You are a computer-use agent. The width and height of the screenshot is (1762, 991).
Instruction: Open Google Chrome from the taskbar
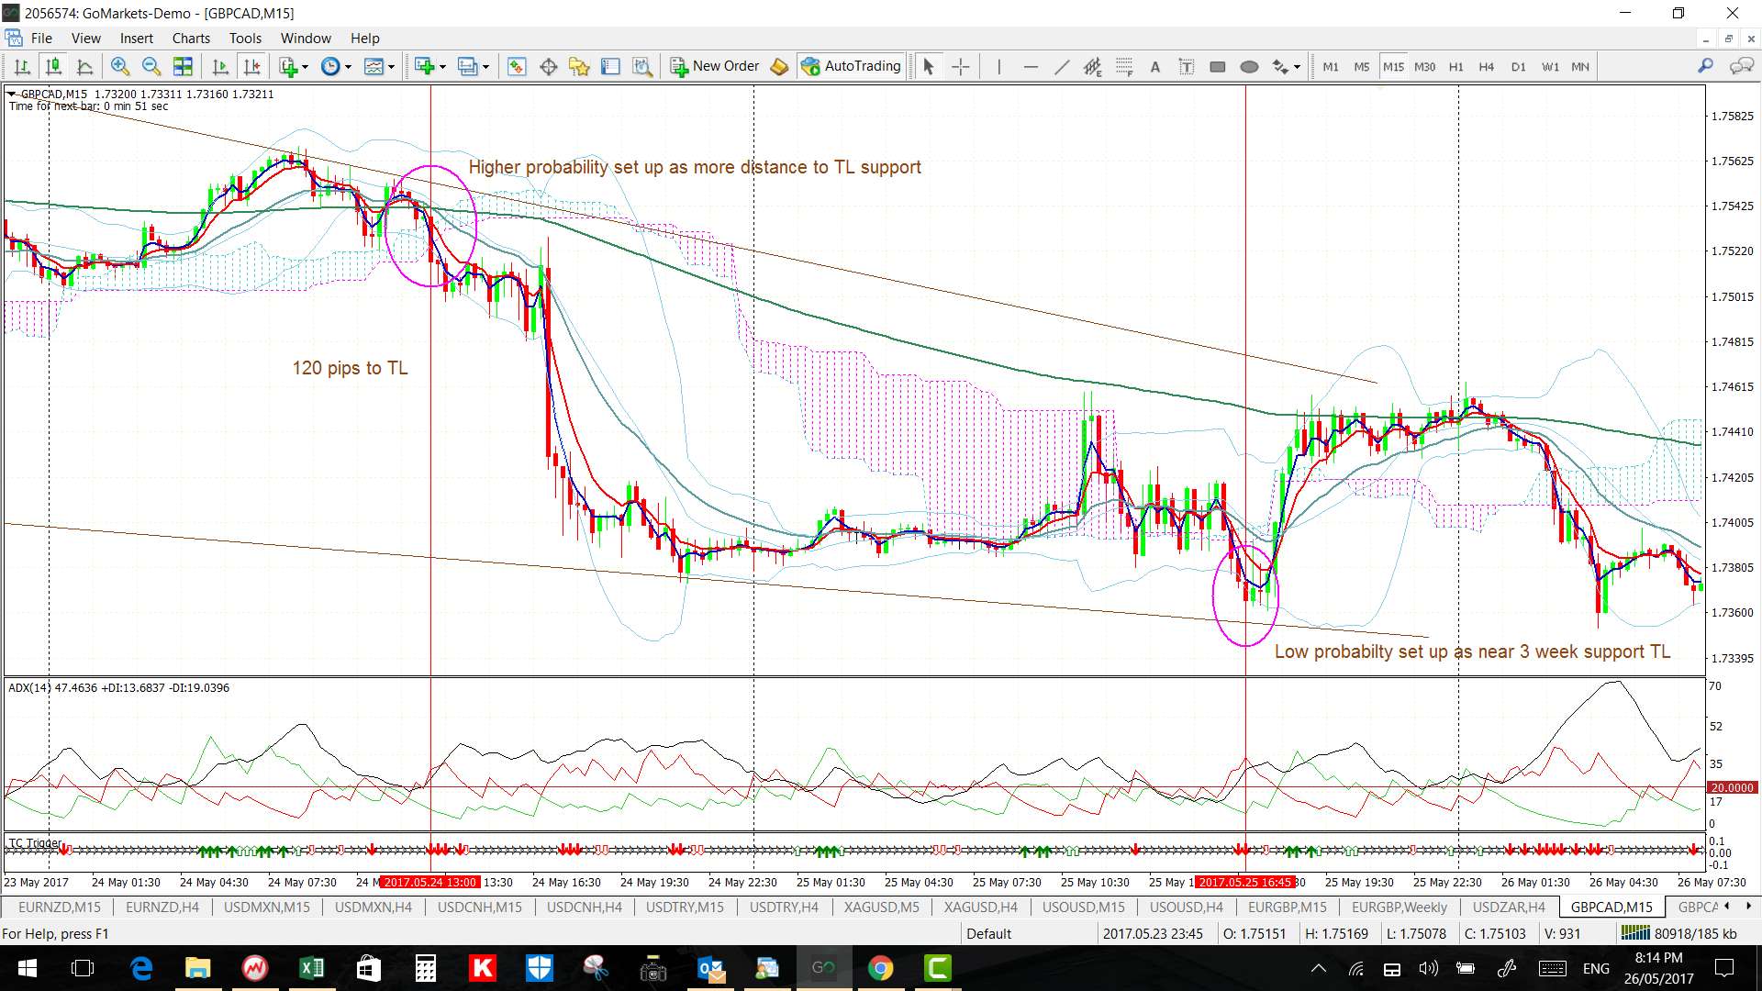[880, 968]
